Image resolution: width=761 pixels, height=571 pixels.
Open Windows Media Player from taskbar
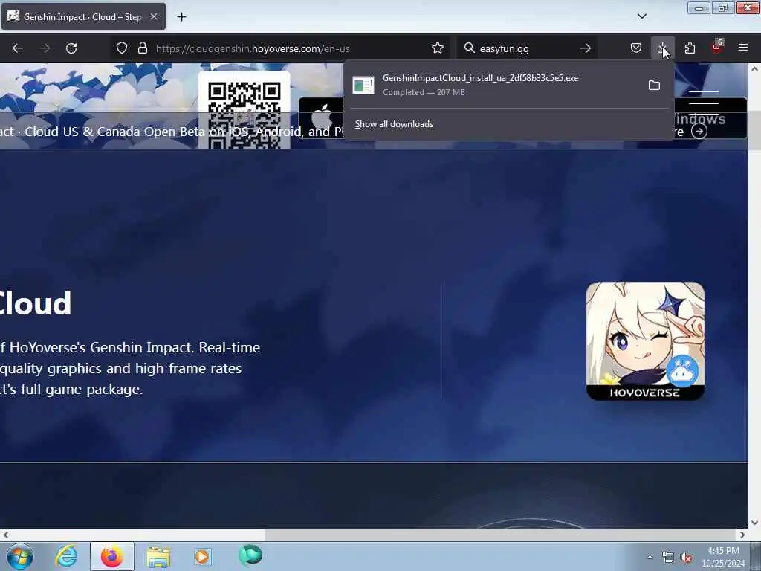click(203, 556)
